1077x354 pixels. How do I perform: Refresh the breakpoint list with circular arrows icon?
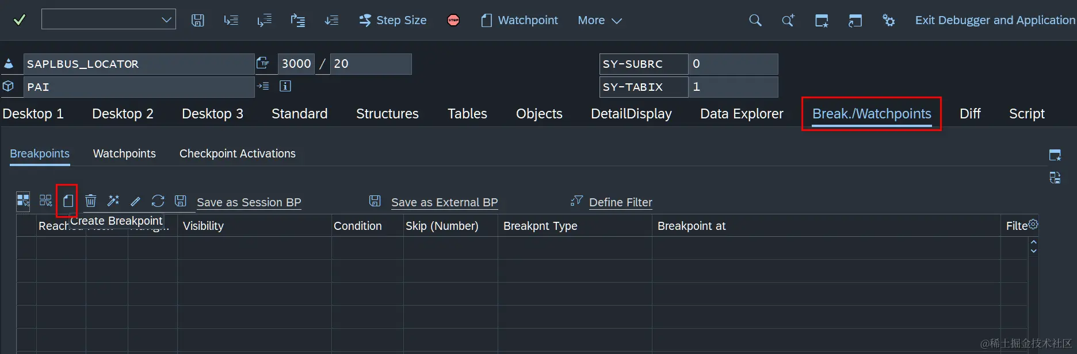158,201
